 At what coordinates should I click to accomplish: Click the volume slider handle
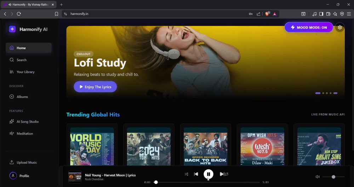[333, 177]
